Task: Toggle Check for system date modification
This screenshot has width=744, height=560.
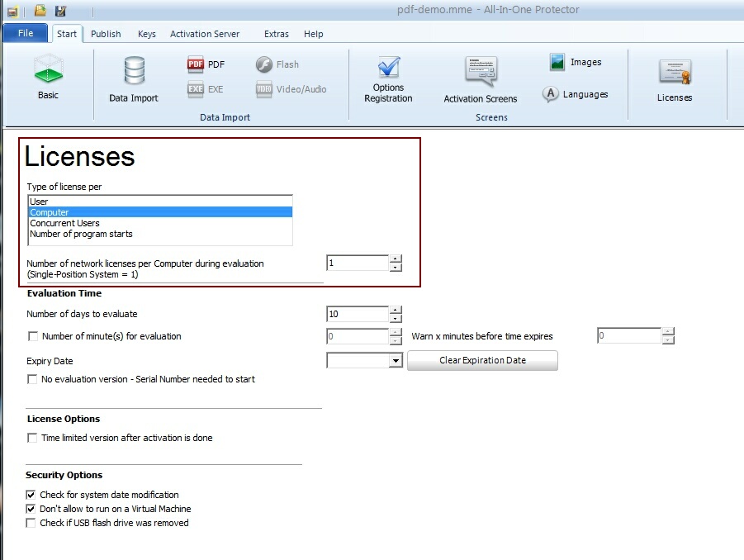Action: point(31,495)
